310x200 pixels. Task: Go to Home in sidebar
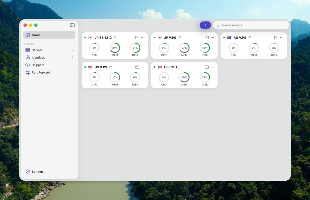point(49,35)
